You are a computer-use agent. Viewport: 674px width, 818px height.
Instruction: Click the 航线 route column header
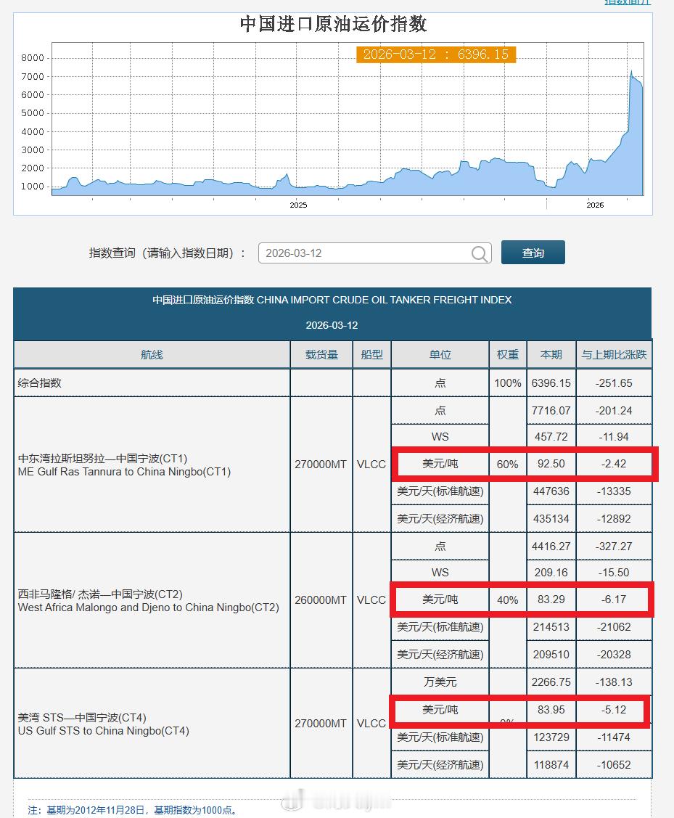151,354
